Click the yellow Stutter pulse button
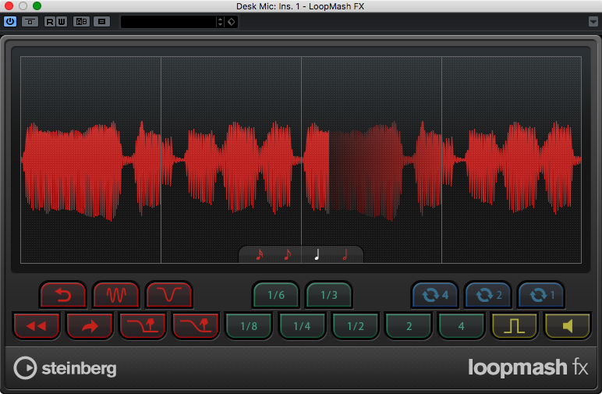Viewport: 602px width, 394px height. point(515,326)
